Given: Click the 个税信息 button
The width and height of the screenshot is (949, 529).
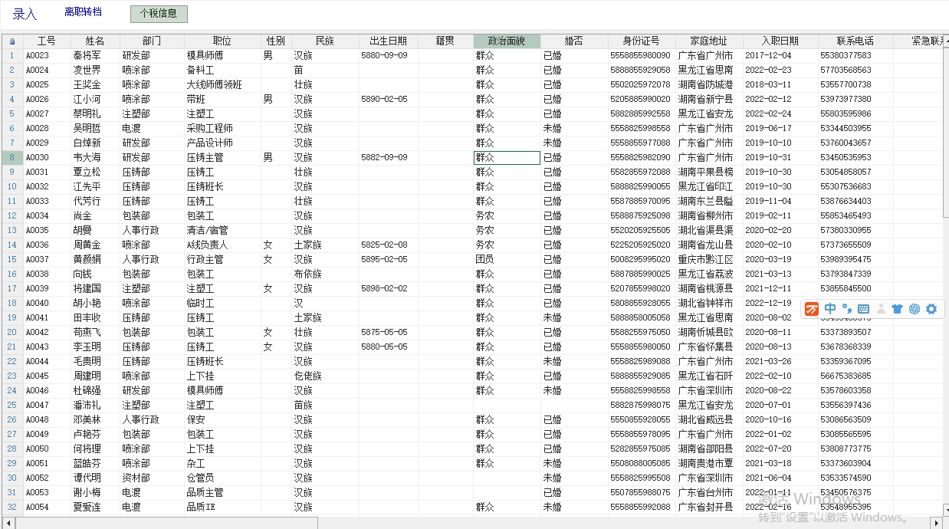Looking at the screenshot, I should 159,14.
